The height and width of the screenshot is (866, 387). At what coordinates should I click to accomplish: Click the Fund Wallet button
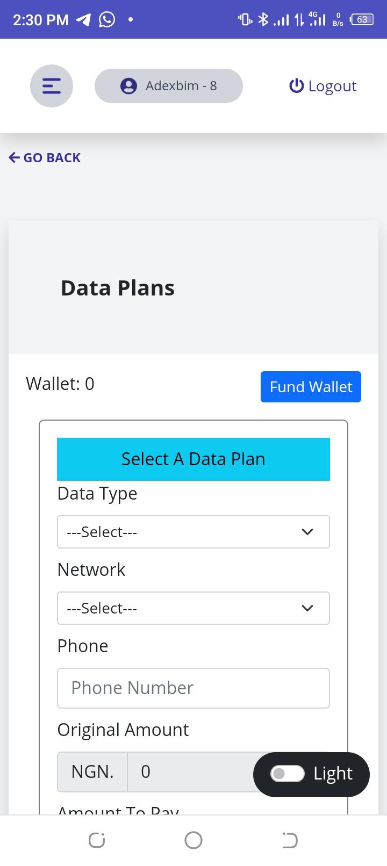[x=311, y=387]
